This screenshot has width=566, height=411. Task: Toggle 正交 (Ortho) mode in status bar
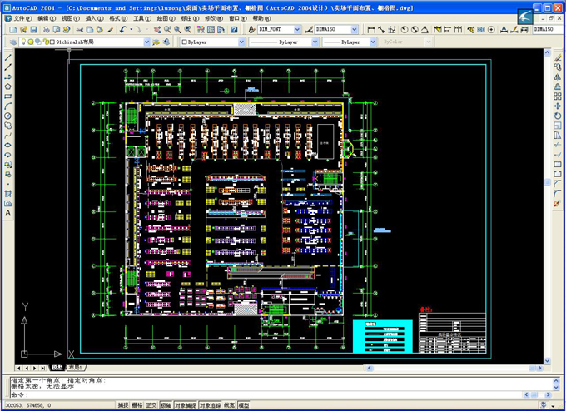(x=151, y=405)
